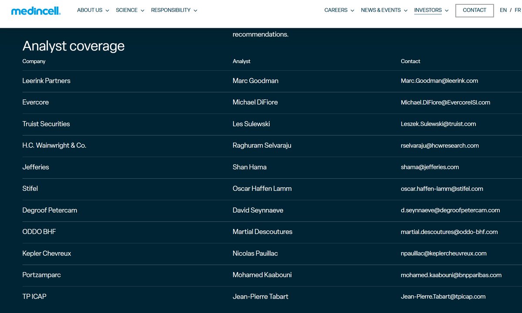This screenshot has height=313, width=522.
Task: Select analyst name David Seynnaeve
Action: [x=258, y=210]
